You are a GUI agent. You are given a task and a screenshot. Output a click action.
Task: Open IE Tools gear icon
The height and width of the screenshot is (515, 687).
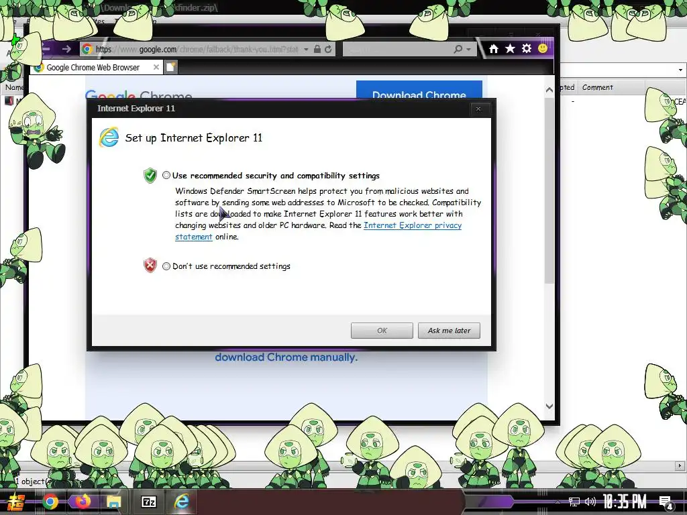526,48
